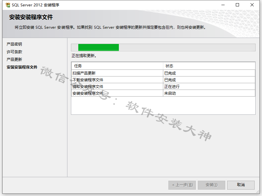Select the 下载安装程序文件 task row
Image resolution: width=262 pixels, height=196 pixels.
(x=163, y=80)
